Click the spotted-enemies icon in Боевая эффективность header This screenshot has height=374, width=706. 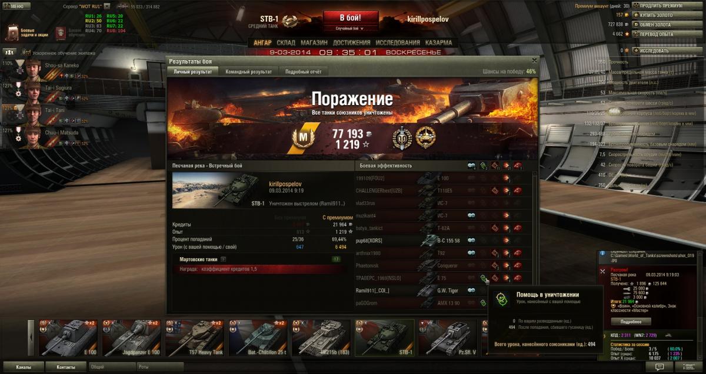pyautogui.click(x=471, y=166)
